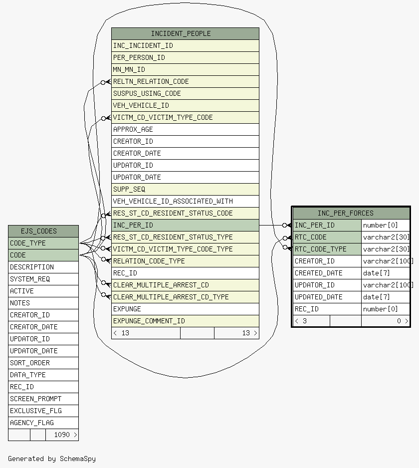This screenshot has height=468, width=419.
Task: Select CREATOR_DATE row in INCIDENT_PEOPLE
Action: point(185,153)
